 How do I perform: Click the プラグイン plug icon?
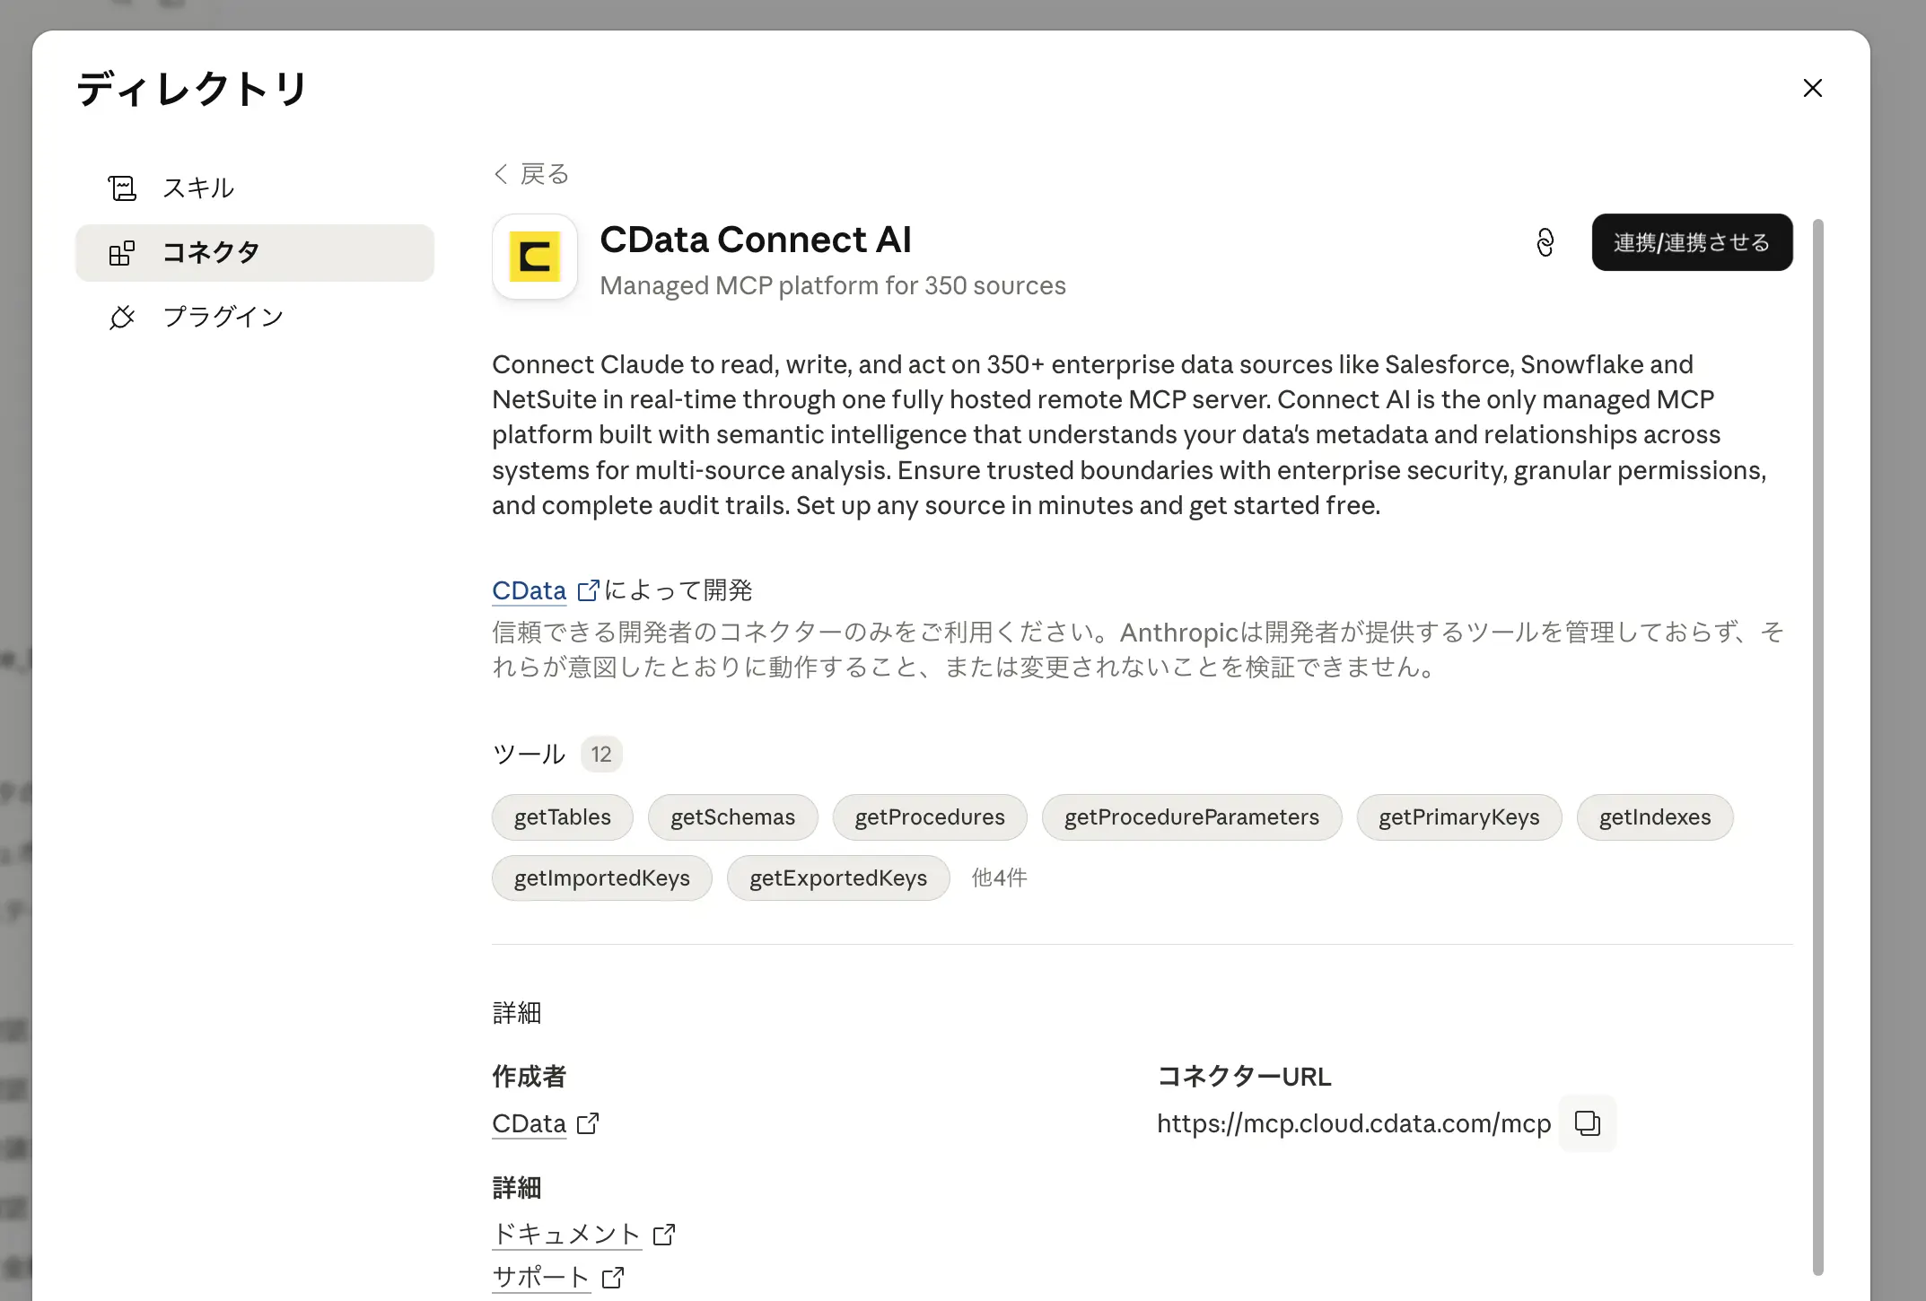tap(122, 317)
